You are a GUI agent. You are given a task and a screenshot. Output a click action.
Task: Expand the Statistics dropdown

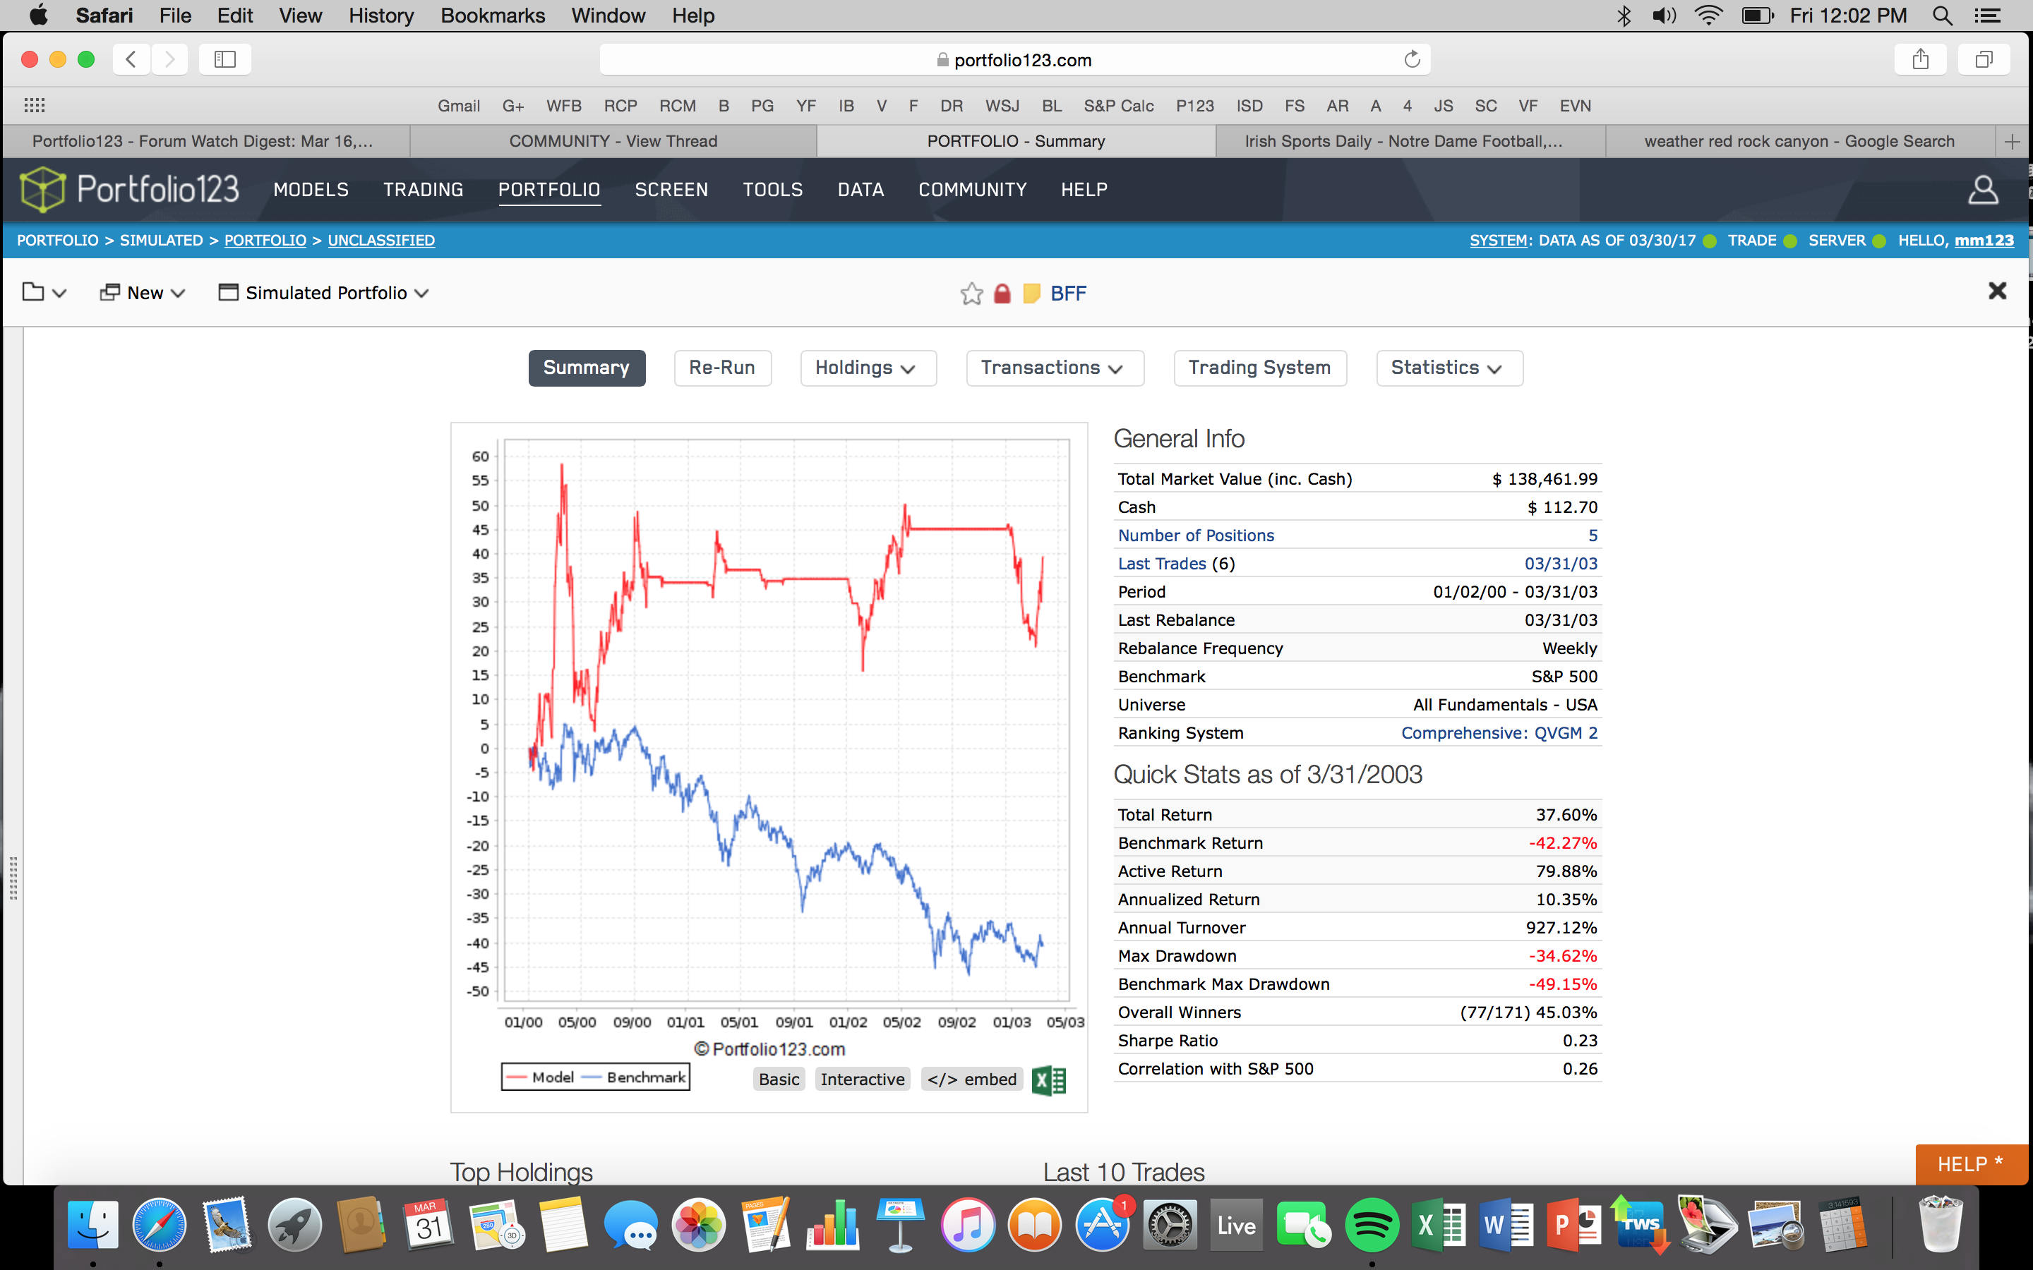click(1448, 368)
